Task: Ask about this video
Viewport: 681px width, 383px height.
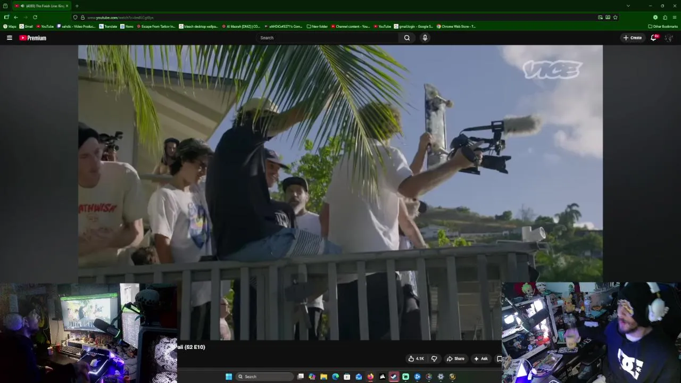Action: pos(480,359)
